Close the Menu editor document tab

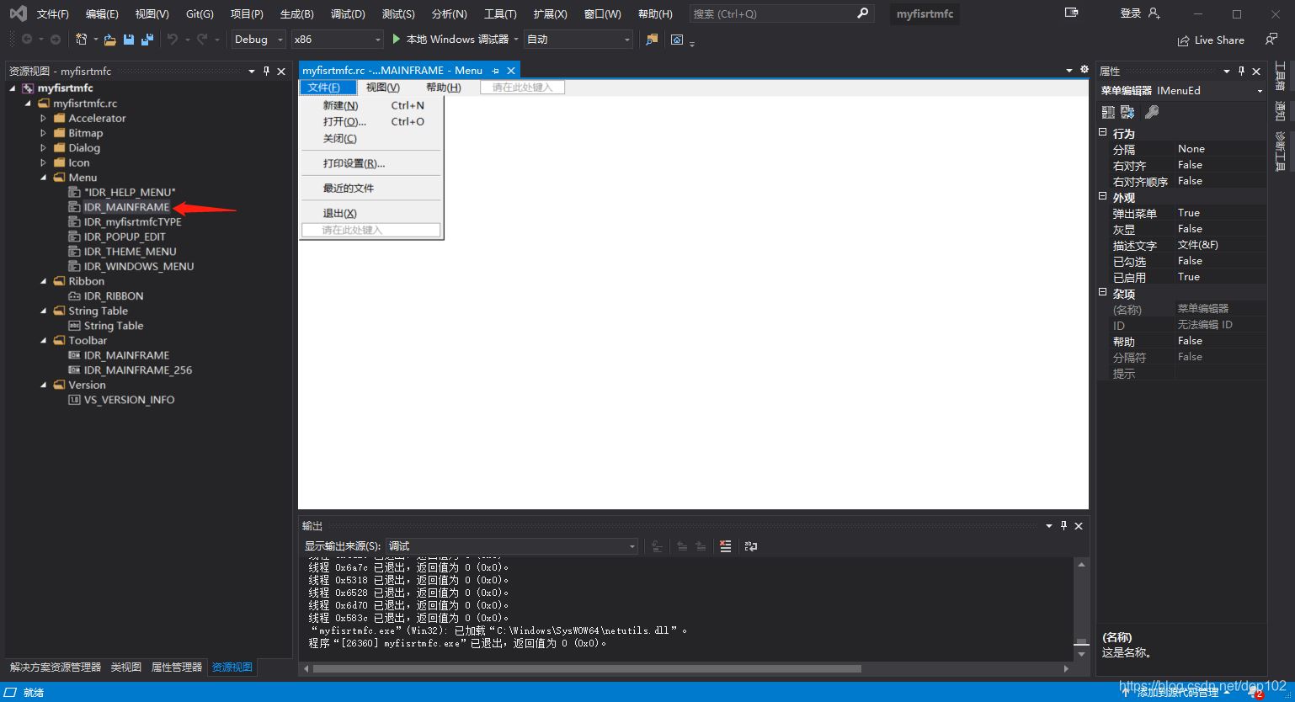511,71
